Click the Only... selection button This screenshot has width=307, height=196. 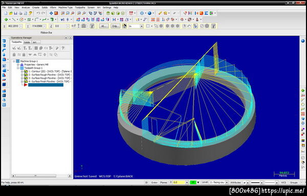115,26
